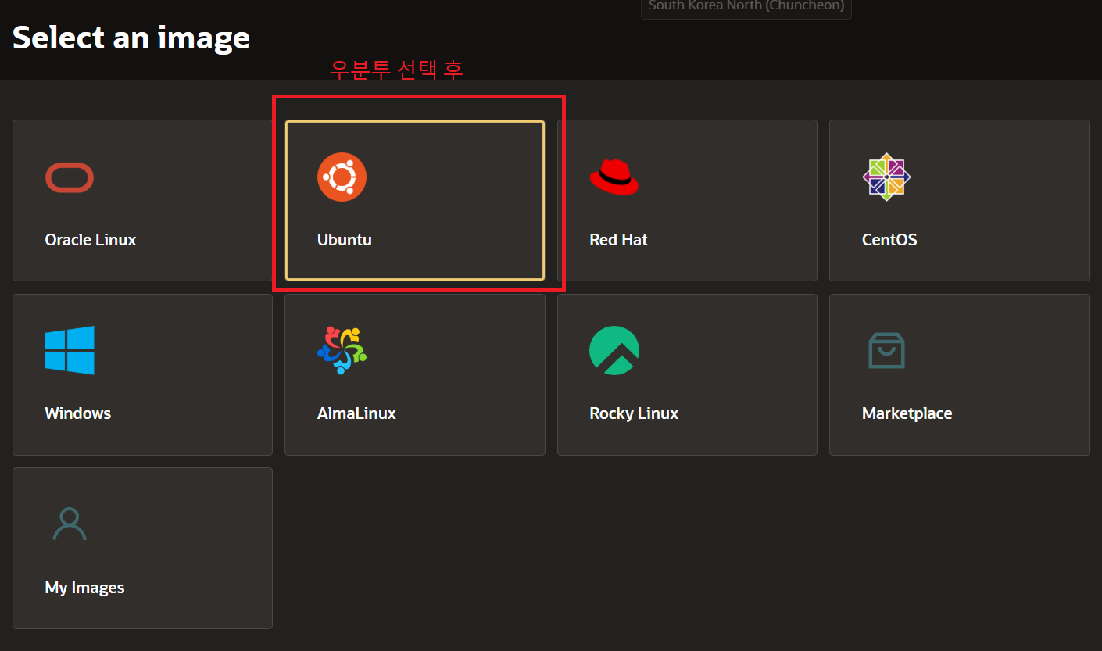Viewport: 1102px width, 651px height.
Task: Click the Select an image heading
Action: tap(131, 38)
